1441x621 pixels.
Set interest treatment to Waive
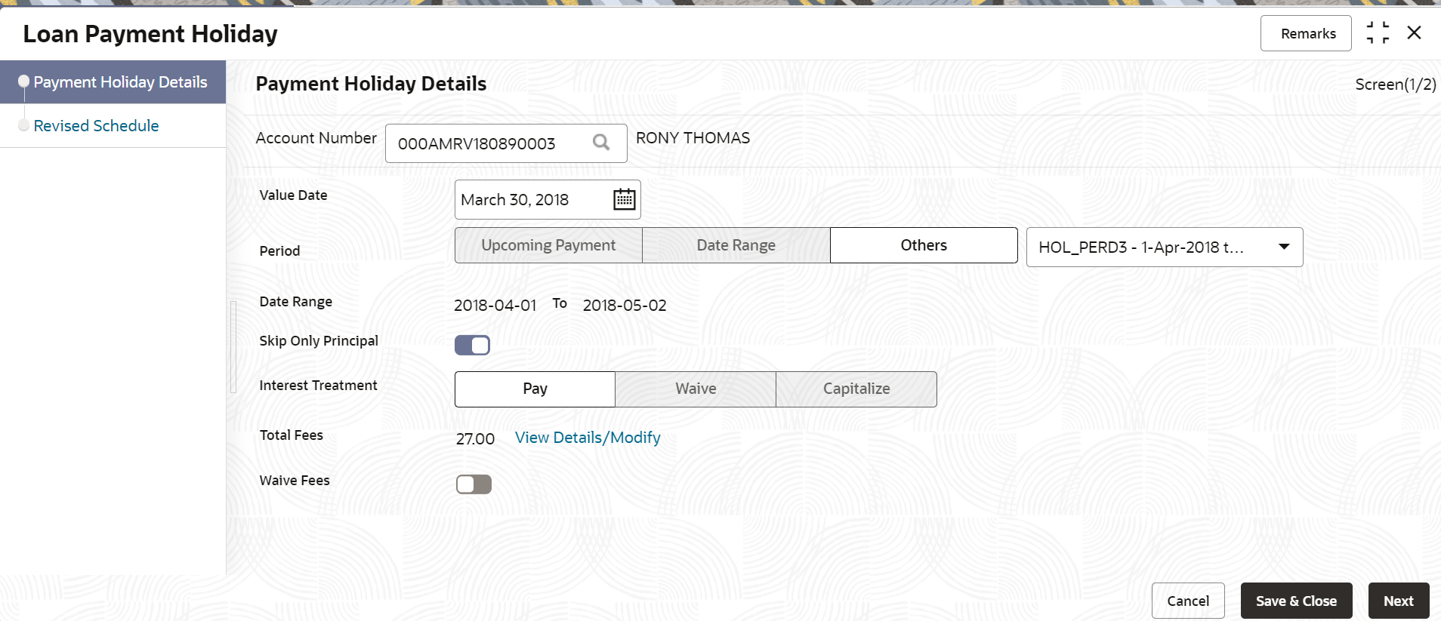coord(696,389)
